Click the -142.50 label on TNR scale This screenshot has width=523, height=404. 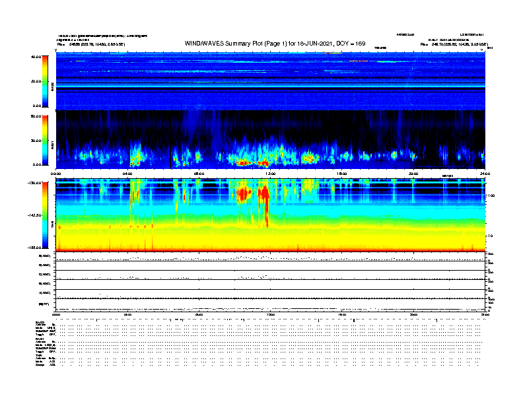point(34,216)
